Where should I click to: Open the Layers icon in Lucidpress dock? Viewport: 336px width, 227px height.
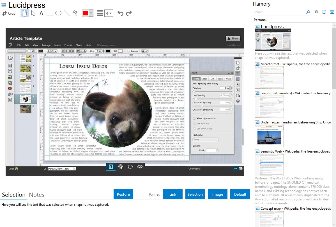point(238,101)
